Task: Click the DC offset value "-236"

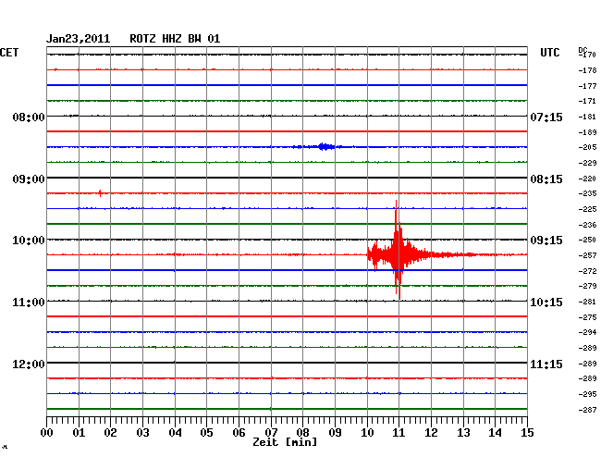Action: coord(587,225)
